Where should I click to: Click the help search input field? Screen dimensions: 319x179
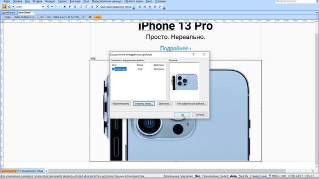point(296,1)
